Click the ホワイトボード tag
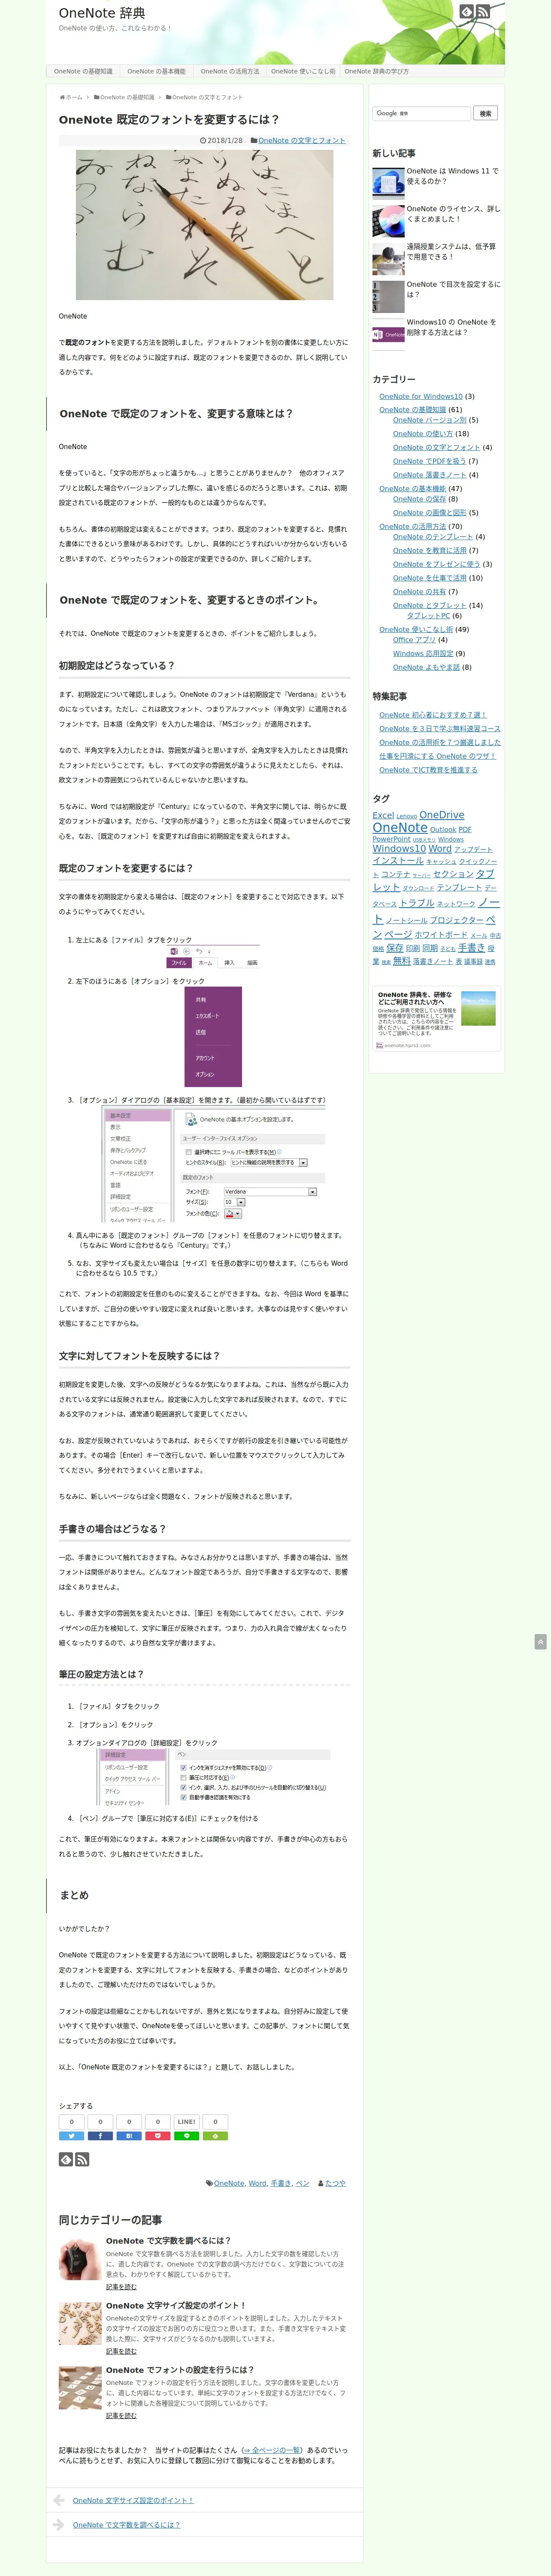 441,935
